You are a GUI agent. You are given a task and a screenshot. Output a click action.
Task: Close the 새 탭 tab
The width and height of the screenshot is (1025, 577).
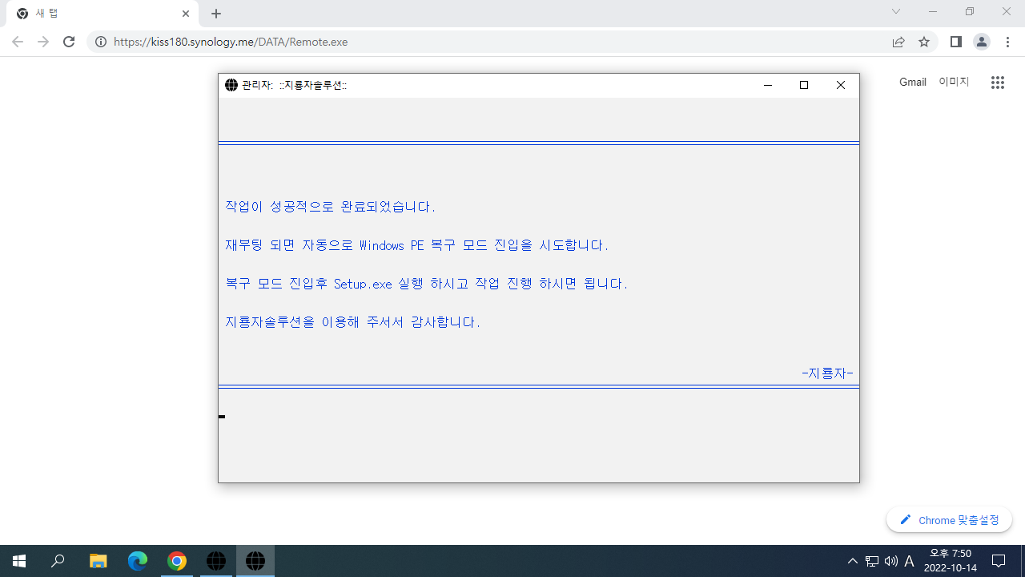pyautogui.click(x=185, y=14)
